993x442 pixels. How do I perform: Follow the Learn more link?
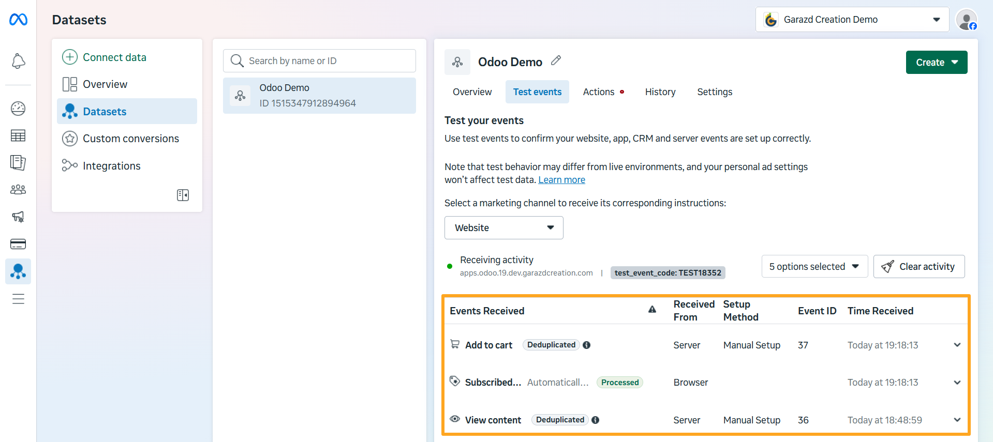coord(561,179)
